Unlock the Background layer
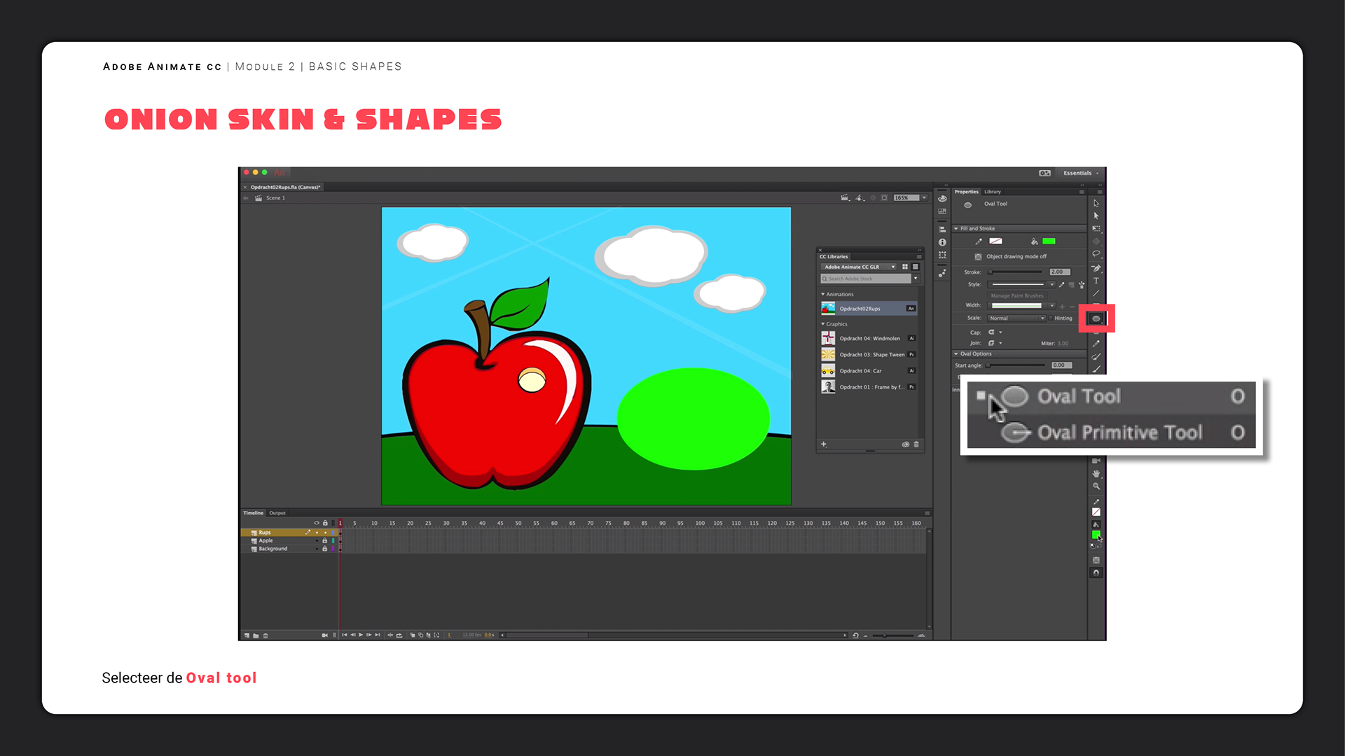 [x=324, y=549]
